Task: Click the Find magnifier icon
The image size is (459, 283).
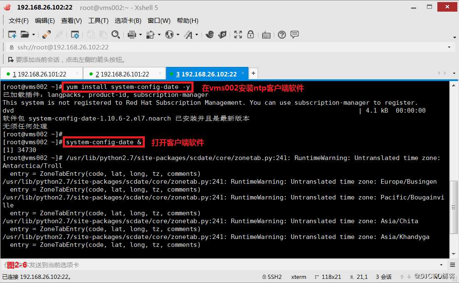Action: click(116, 34)
